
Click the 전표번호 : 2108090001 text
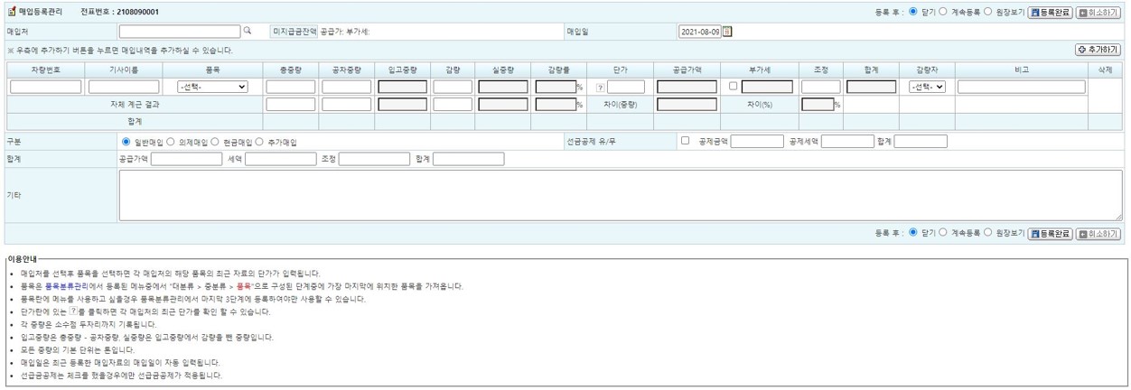[119, 12]
